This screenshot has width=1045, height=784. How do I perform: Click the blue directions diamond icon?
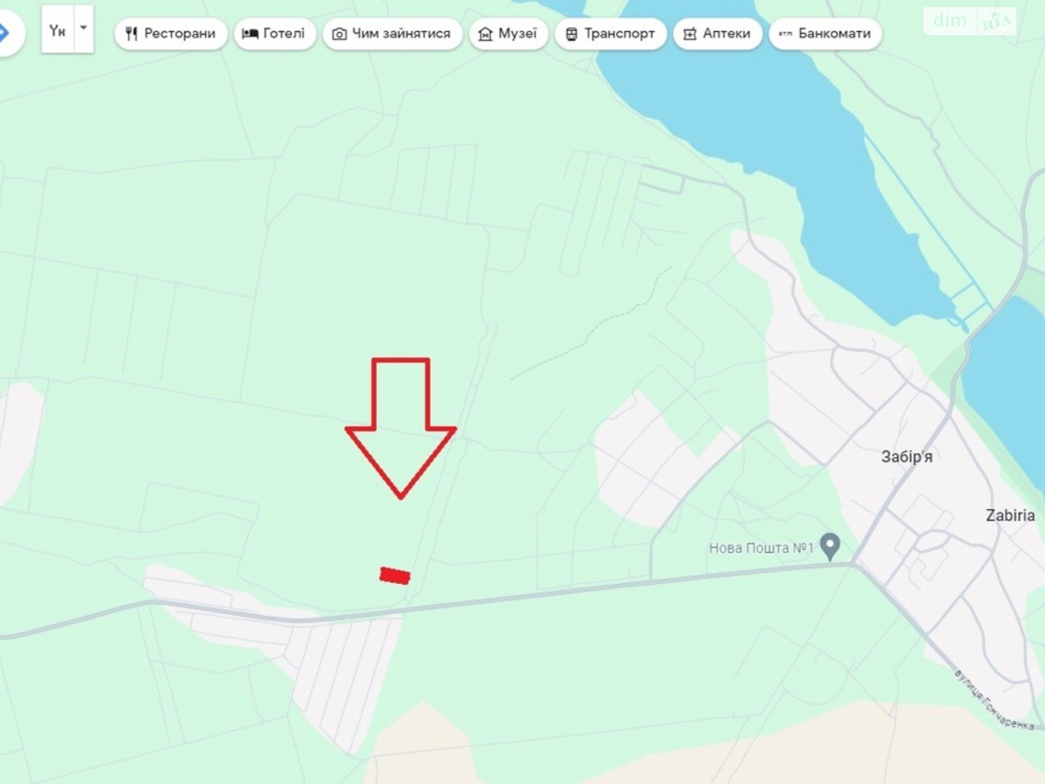click(3, 32)
